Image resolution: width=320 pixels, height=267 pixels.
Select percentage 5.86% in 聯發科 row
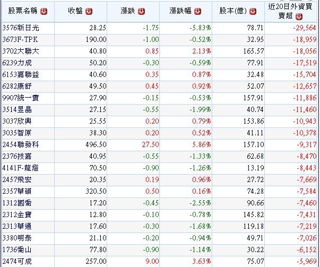coord(202,144)
